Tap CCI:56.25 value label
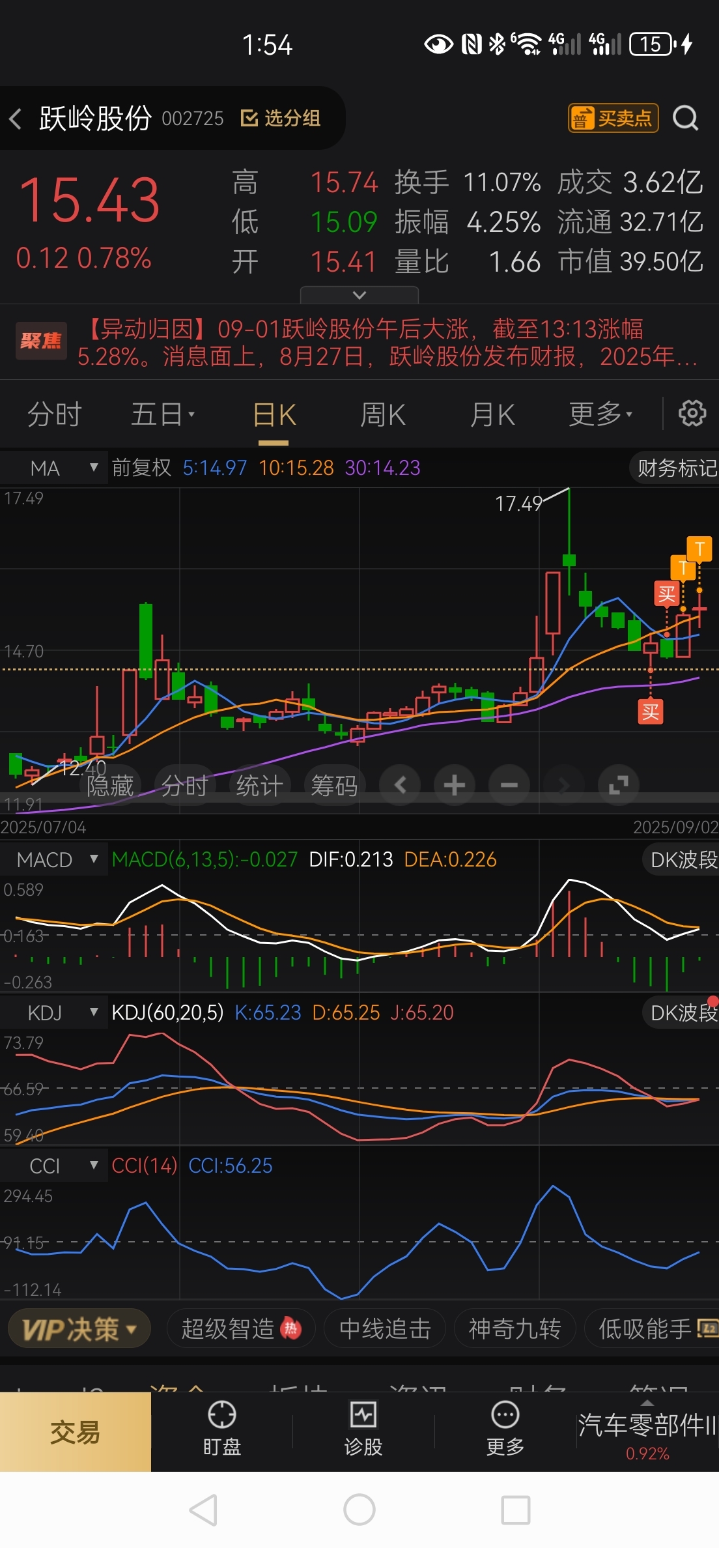This screenshot has height=1548, width=719. 231,1166
